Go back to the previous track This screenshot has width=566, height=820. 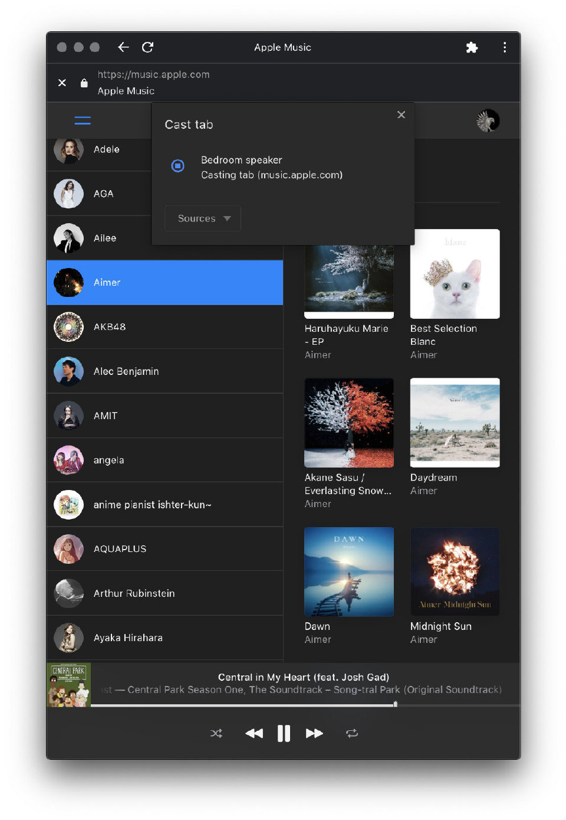(254, 733)
